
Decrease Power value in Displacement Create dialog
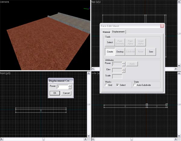[70, 88]
